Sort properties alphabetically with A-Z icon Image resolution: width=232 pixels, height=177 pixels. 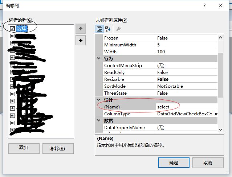point(108,29)
